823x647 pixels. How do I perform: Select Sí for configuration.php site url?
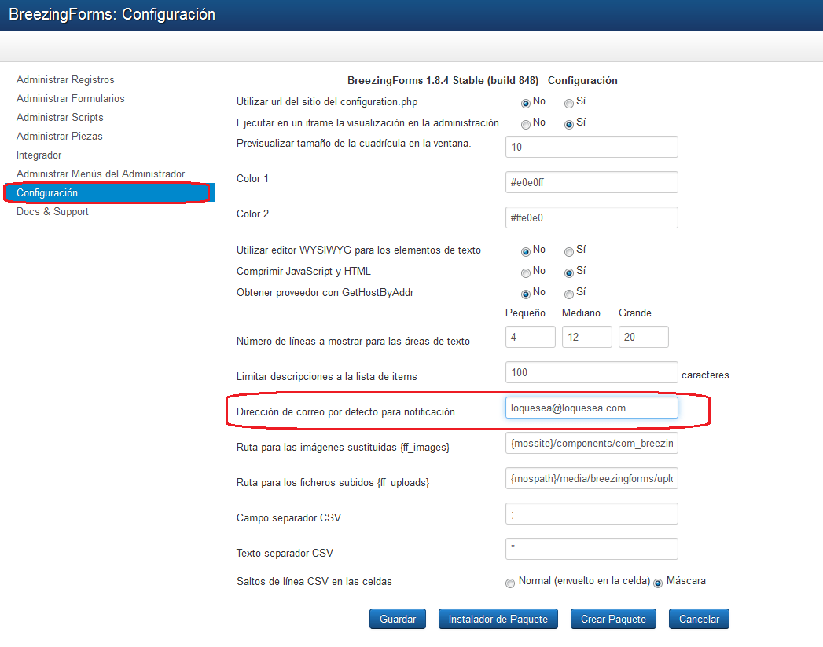(x=568, y=104)
